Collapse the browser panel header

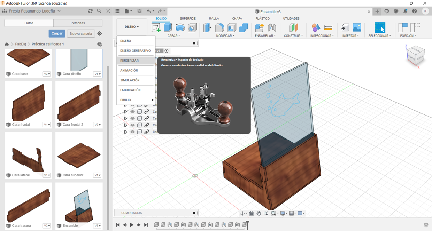(194, 43)
